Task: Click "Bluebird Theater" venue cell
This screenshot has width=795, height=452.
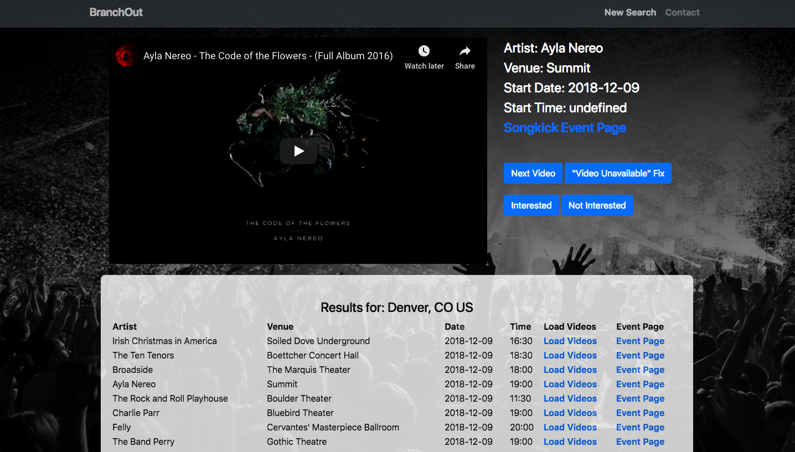Action: [x=300, y=413]
